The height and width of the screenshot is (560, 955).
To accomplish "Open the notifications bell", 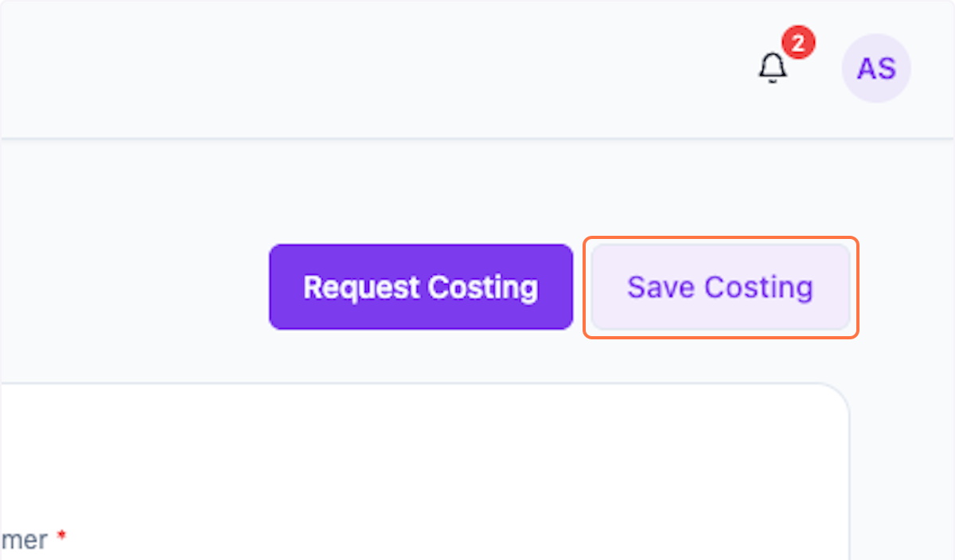I will pyautogui.click(x=772, y=69).
